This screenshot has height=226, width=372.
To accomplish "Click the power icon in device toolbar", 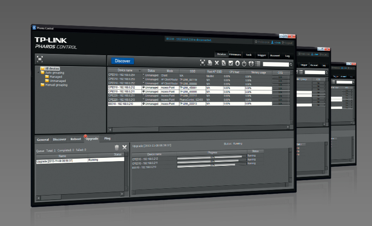I will [x=244, y=64].
